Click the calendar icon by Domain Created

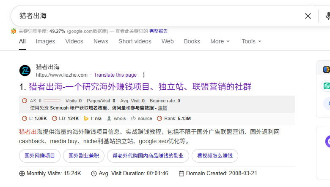(x=181, y=174)
